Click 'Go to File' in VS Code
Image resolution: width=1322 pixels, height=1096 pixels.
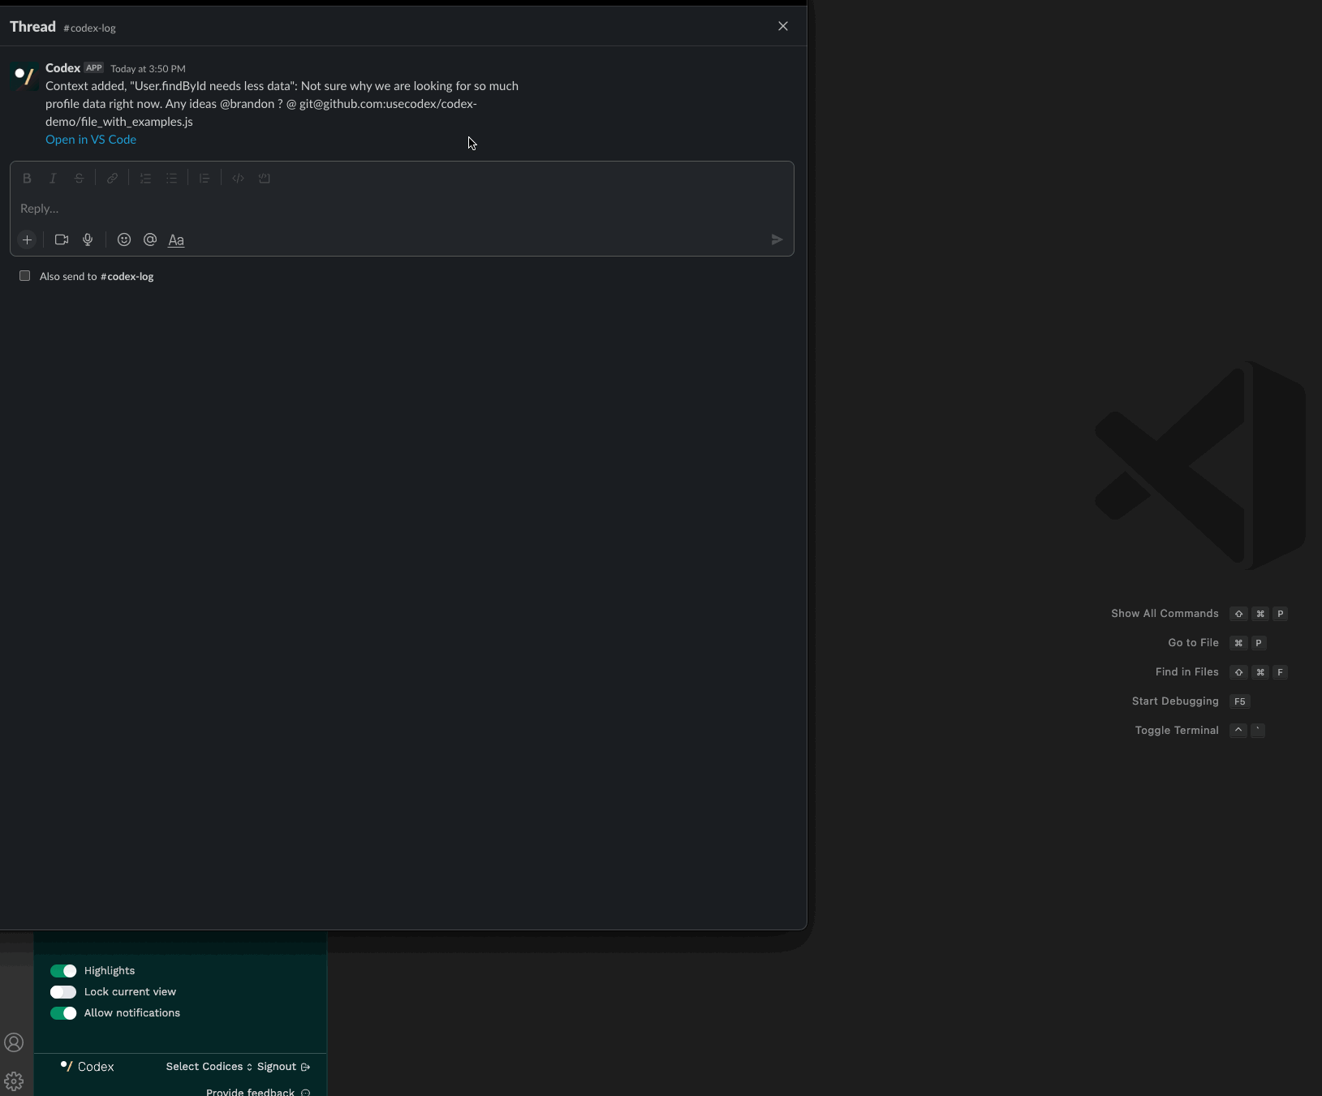1193,643
